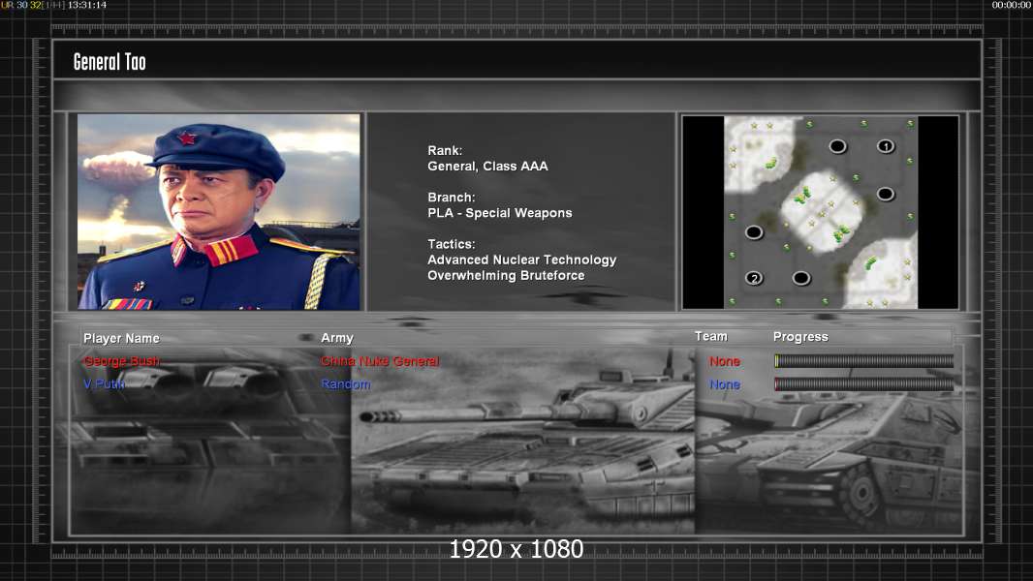Viewport: 1033px width, 581px height.
Task: Select player name "V Putin"
Action: (x=104, y=383)
